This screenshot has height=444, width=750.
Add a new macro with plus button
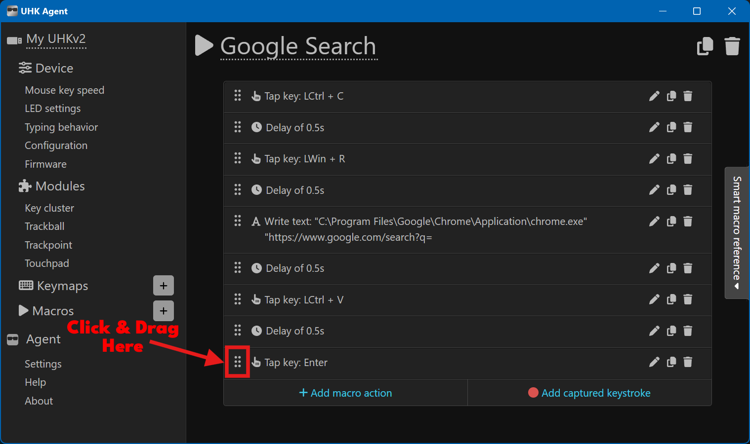tap(164, 311)
